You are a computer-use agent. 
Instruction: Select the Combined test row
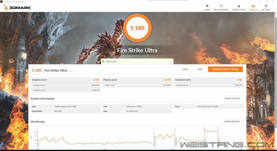(209, 85)
